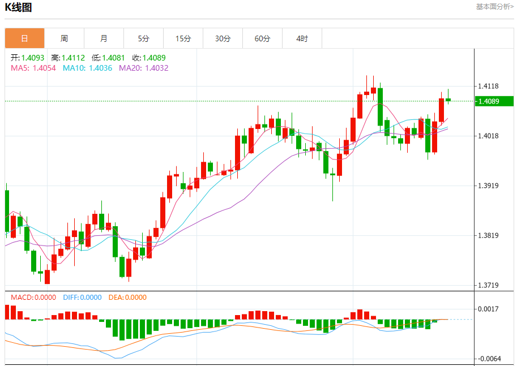Click the MACD indicator label
Screen dimensions: 517x366
[x=33, y=298]
